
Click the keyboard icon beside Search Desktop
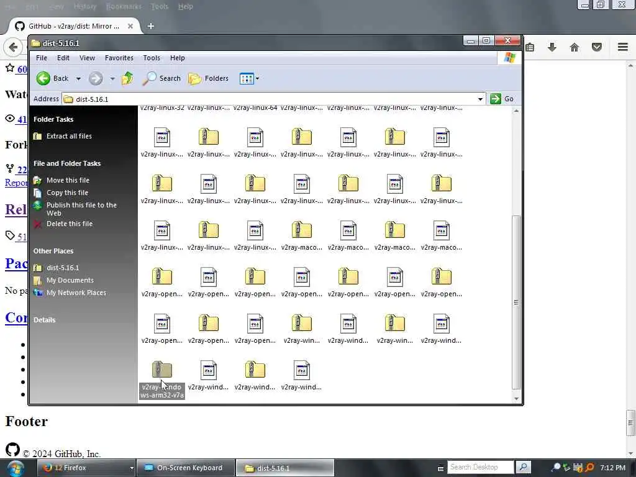pos(440,468)
